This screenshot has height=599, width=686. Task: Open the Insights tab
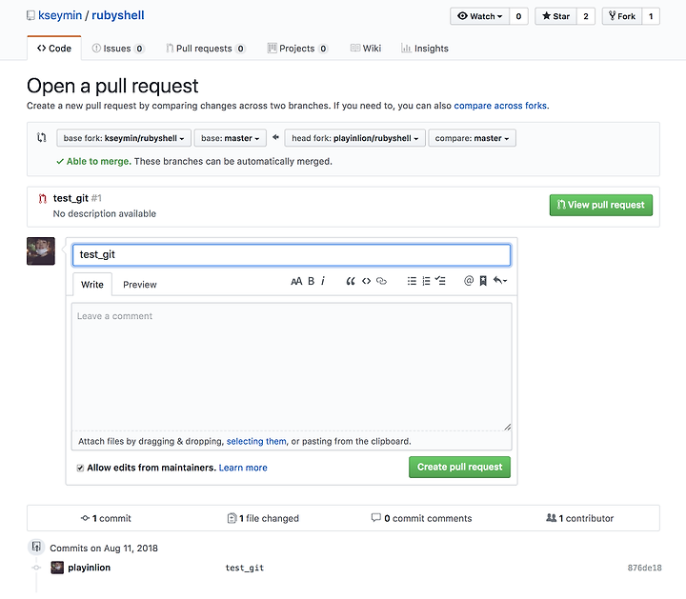[425, 49]
